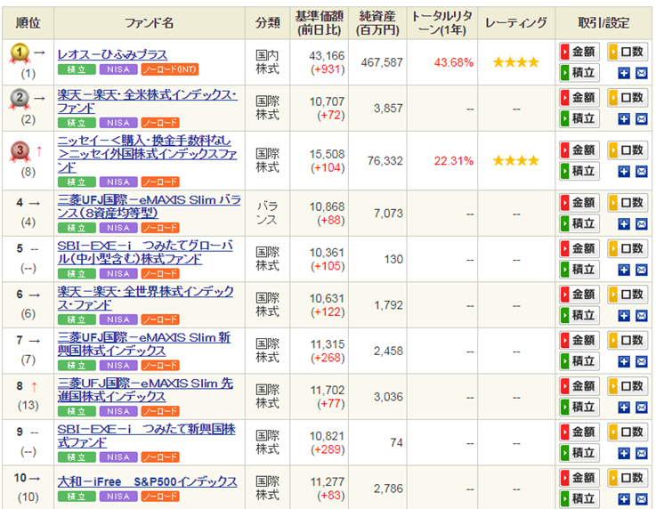Click the bronze rank 3 medal icon
This screenshot has height=509, width=656.
coord(20,151)
